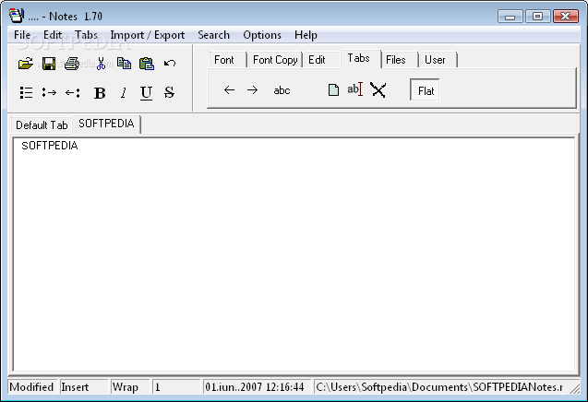
Task: Switch to the User toolbar tab
Action: (x=438, y=60)
